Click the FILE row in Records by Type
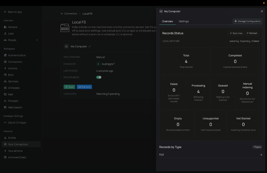 (211, 155)
